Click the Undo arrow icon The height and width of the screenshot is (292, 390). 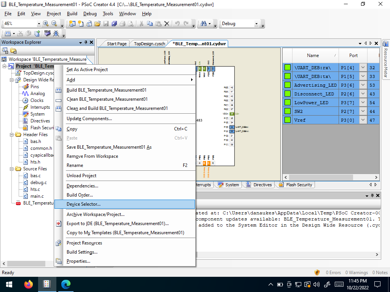pos(177,24)
